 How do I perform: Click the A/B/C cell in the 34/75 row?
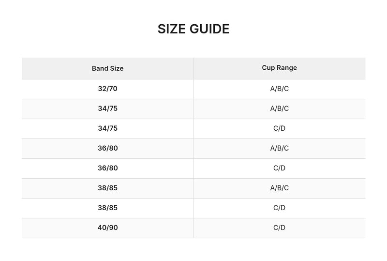tap(280, 109)
